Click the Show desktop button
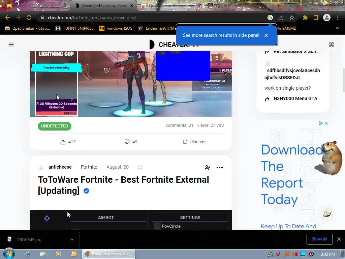345x259 pixels. pyautogui.click(x=343, y=254)
